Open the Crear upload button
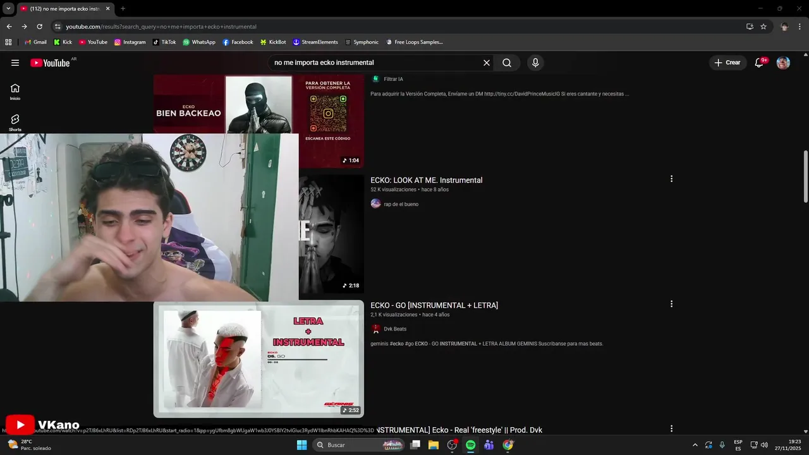The width and height of the screenshot is (809, 455). tap(727, 63)
